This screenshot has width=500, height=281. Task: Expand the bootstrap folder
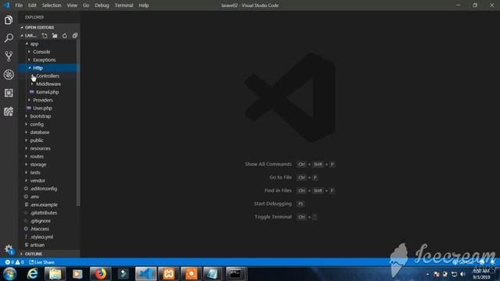tap(41, 116)
